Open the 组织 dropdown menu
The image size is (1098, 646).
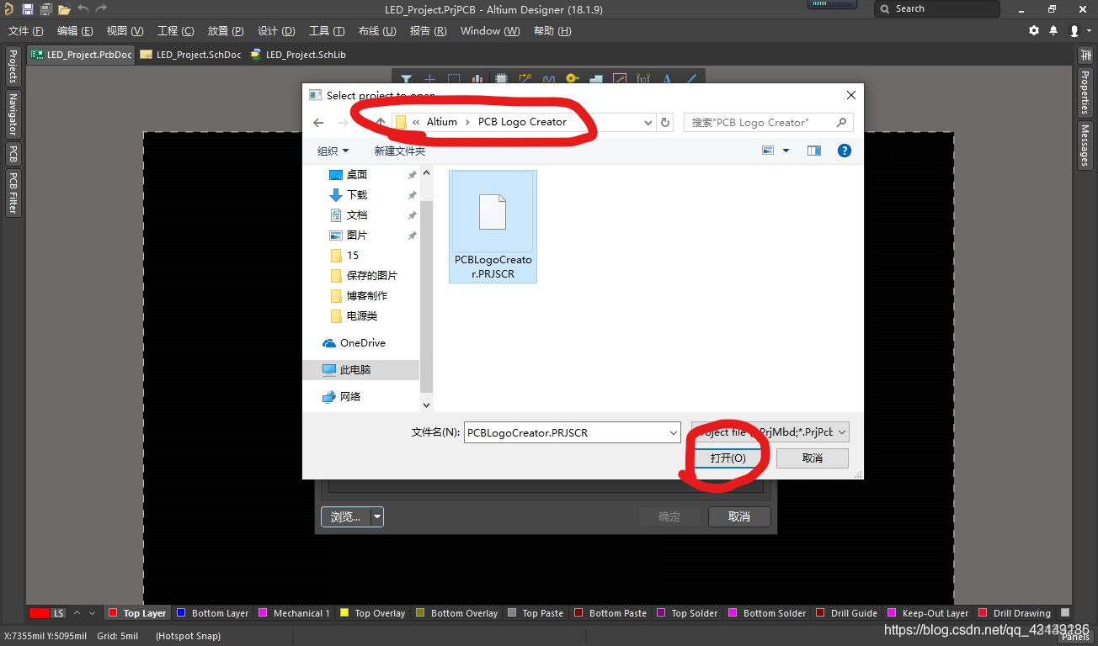[333, 151]
